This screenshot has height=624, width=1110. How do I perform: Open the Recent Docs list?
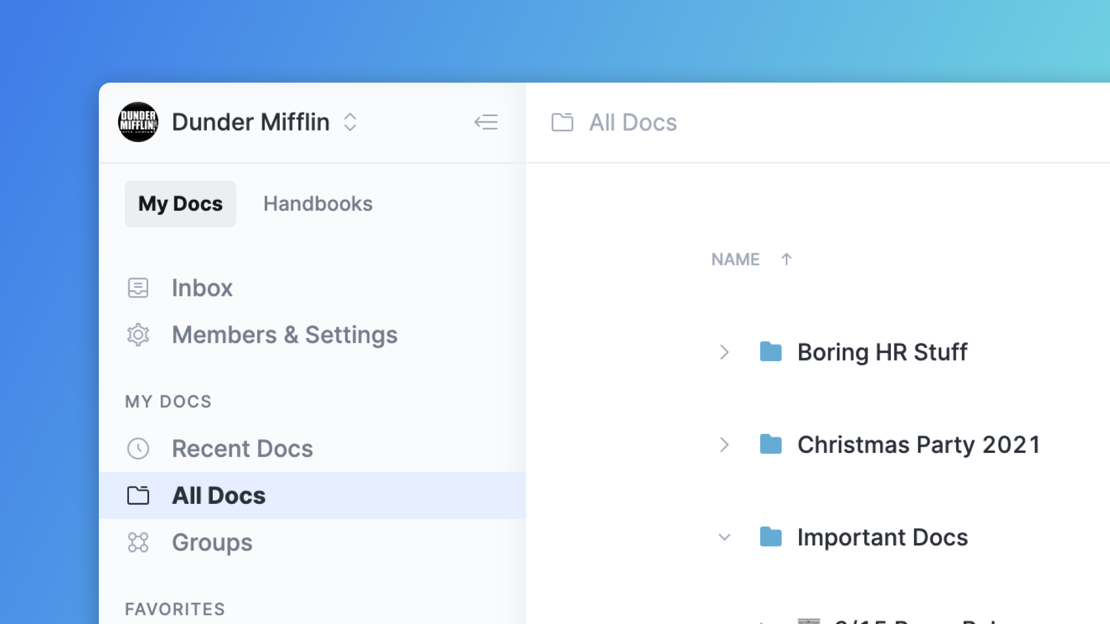tap(242, 449)
